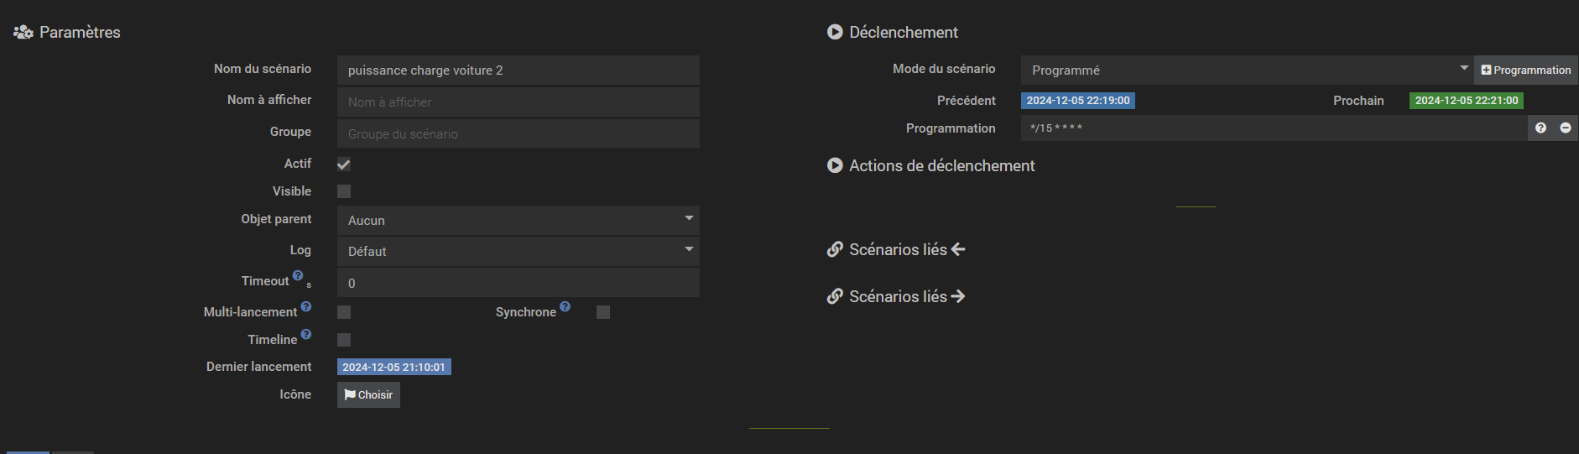Click the help icon next to Timeout
Viewport: 1579px width, 454px height.
(298, 275)
